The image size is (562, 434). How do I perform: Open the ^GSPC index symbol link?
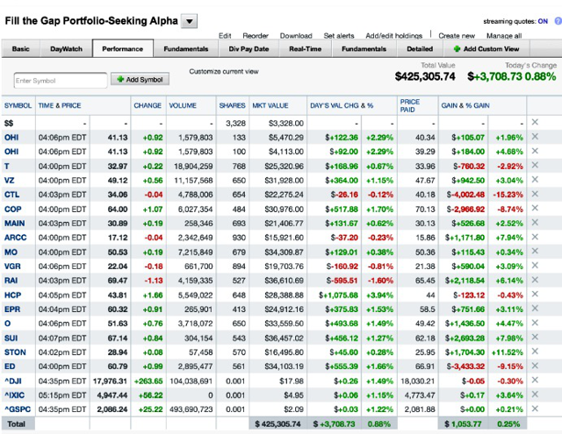18,409
